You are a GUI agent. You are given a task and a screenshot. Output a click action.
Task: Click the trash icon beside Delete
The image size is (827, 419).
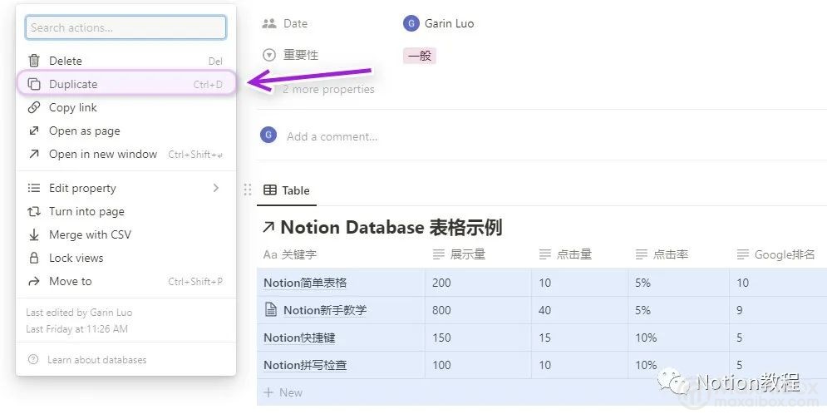34,61
